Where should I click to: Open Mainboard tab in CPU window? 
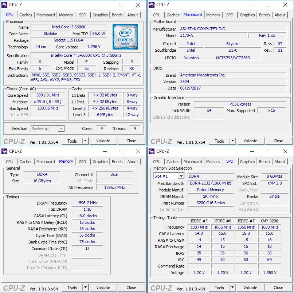click(46, 15)
